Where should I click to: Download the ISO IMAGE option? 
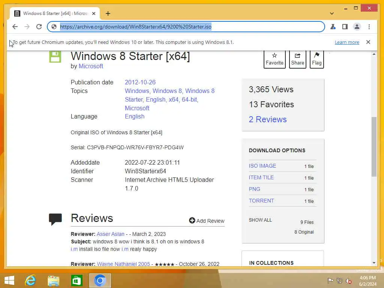pyautogui.click(x=262, y=166)
